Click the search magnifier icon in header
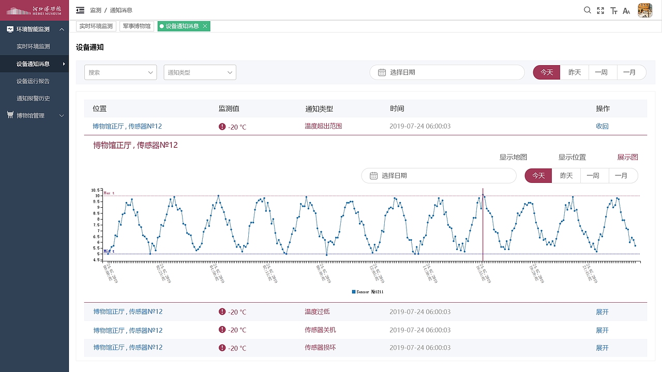Viewport: 662px width, 372px height. pos(588,10)
